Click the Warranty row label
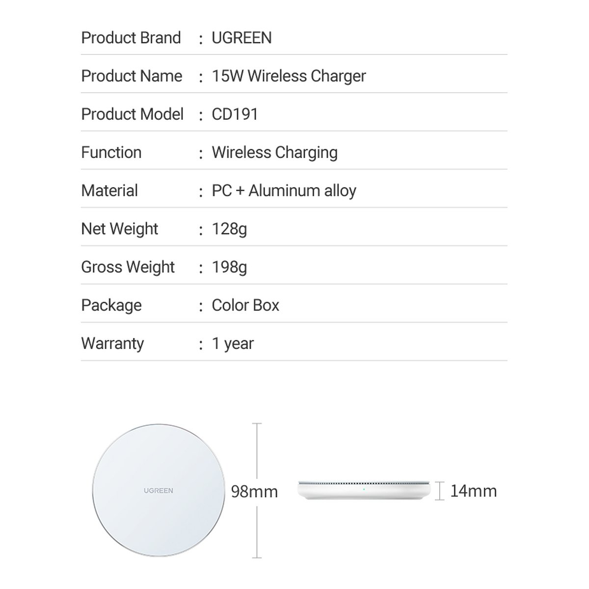The width and height of the screenshot is (589, 589). point(112,344)
